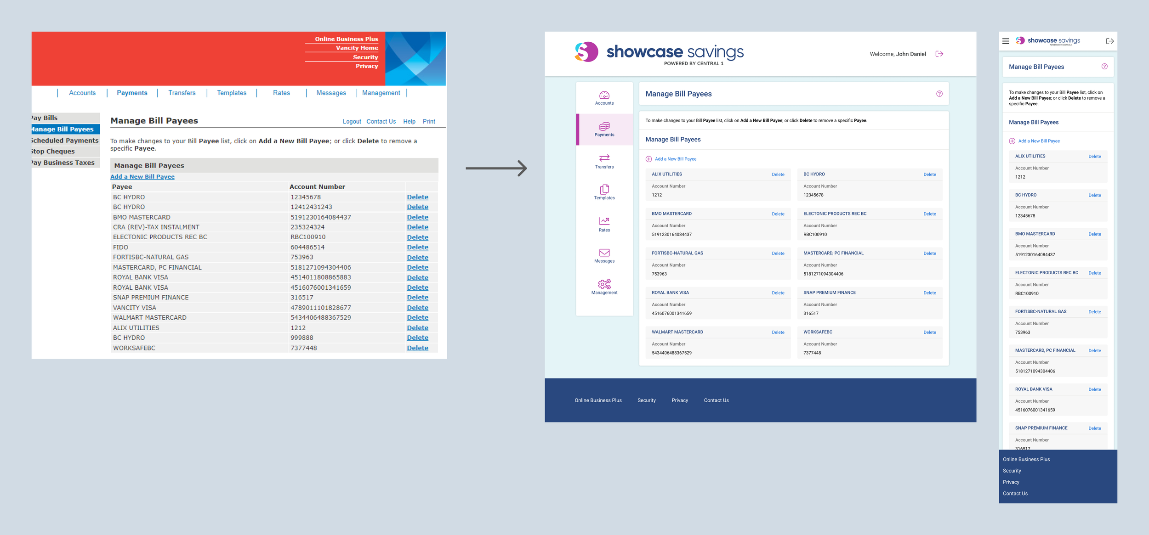Delete legacy BC HYDRO row with account 999888
Image resolution: width=1149 pixels, height=535 pixels.
(417, 338)
